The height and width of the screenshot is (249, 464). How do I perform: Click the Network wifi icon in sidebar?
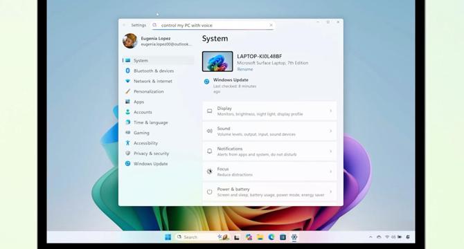[x=128, y=81]
